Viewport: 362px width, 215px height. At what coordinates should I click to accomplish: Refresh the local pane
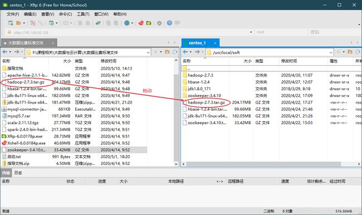(175, 52)
